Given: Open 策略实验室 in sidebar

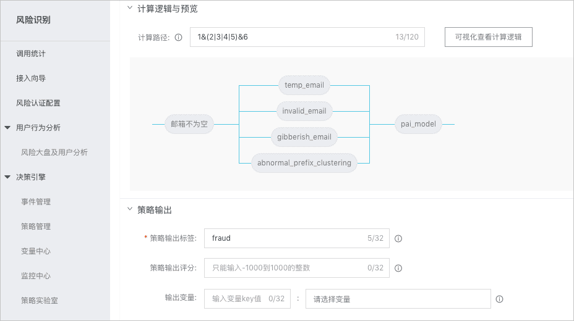Looking at the screenshot, I should (x=40, y=301).
